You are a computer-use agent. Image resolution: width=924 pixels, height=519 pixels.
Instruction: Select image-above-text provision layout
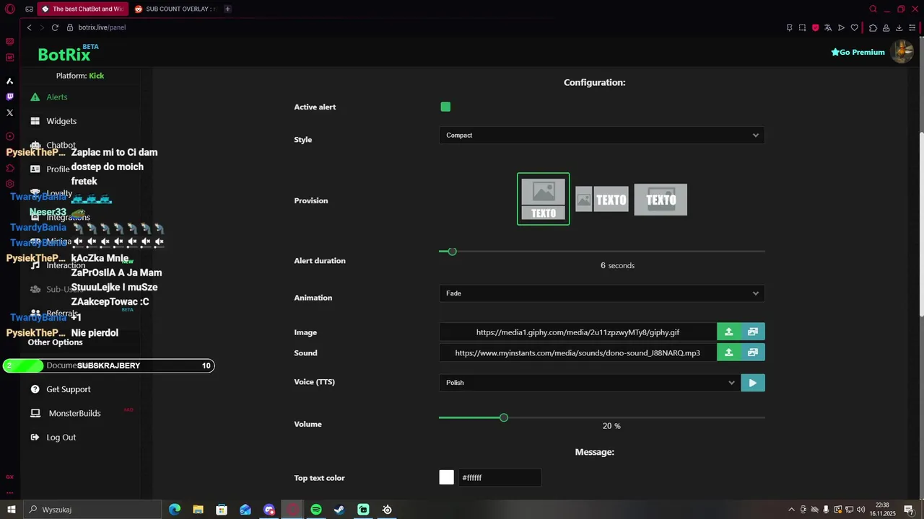click(x=543, y=199)
